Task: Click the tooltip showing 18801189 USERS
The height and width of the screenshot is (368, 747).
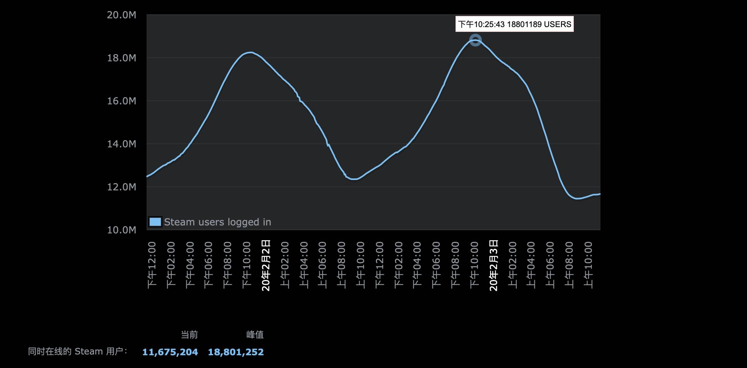Action: coord(514,24)
